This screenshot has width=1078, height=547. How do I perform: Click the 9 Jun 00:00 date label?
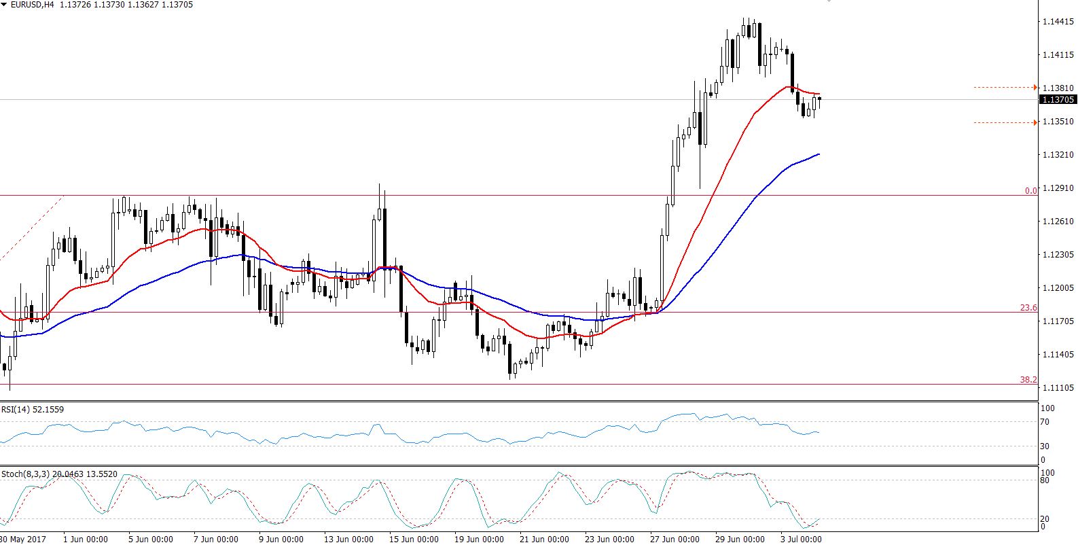click(x=281, y=540)
